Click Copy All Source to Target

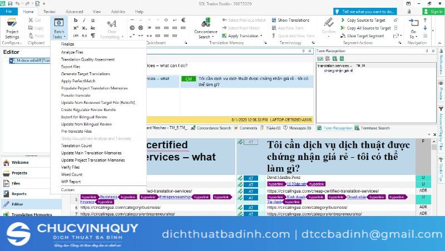[365, 28]
